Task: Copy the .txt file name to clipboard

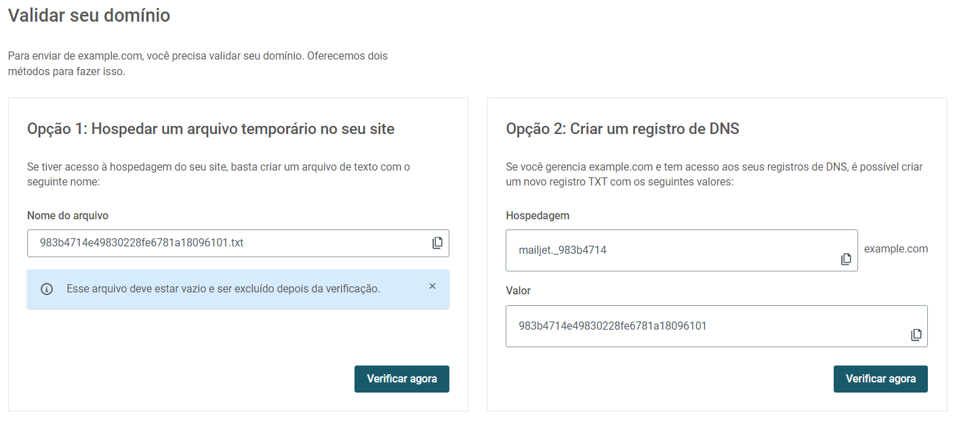Action: [437, 243]
